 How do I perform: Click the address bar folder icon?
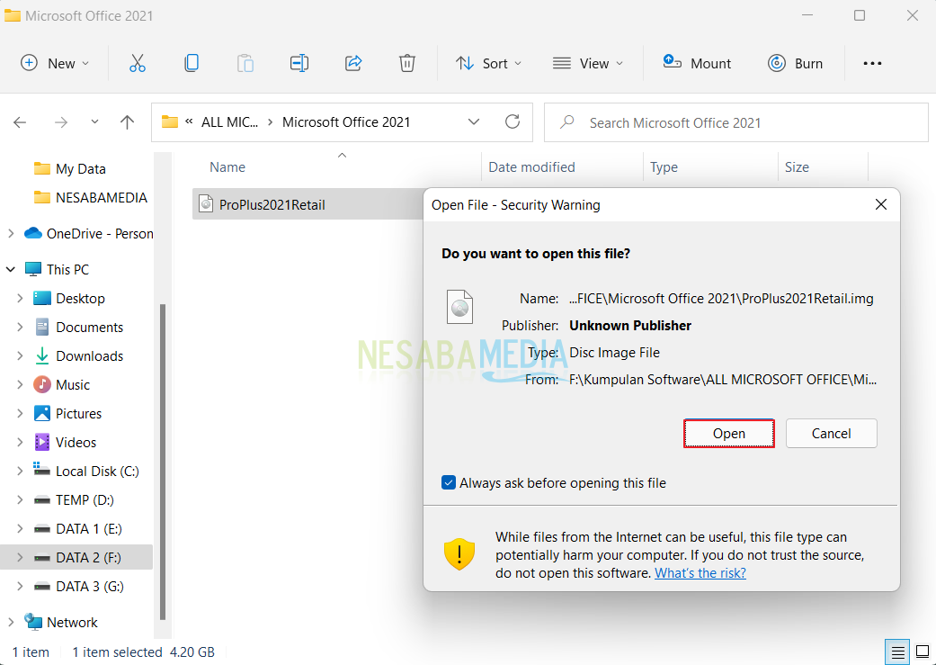pyautogui.click(x=170, y=121)
